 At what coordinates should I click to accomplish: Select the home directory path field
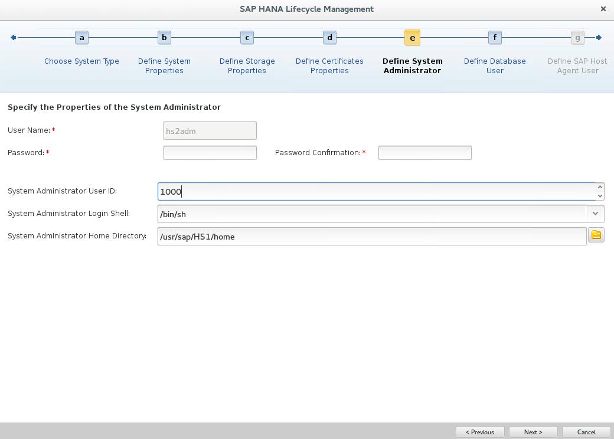(x=372, y=236)
